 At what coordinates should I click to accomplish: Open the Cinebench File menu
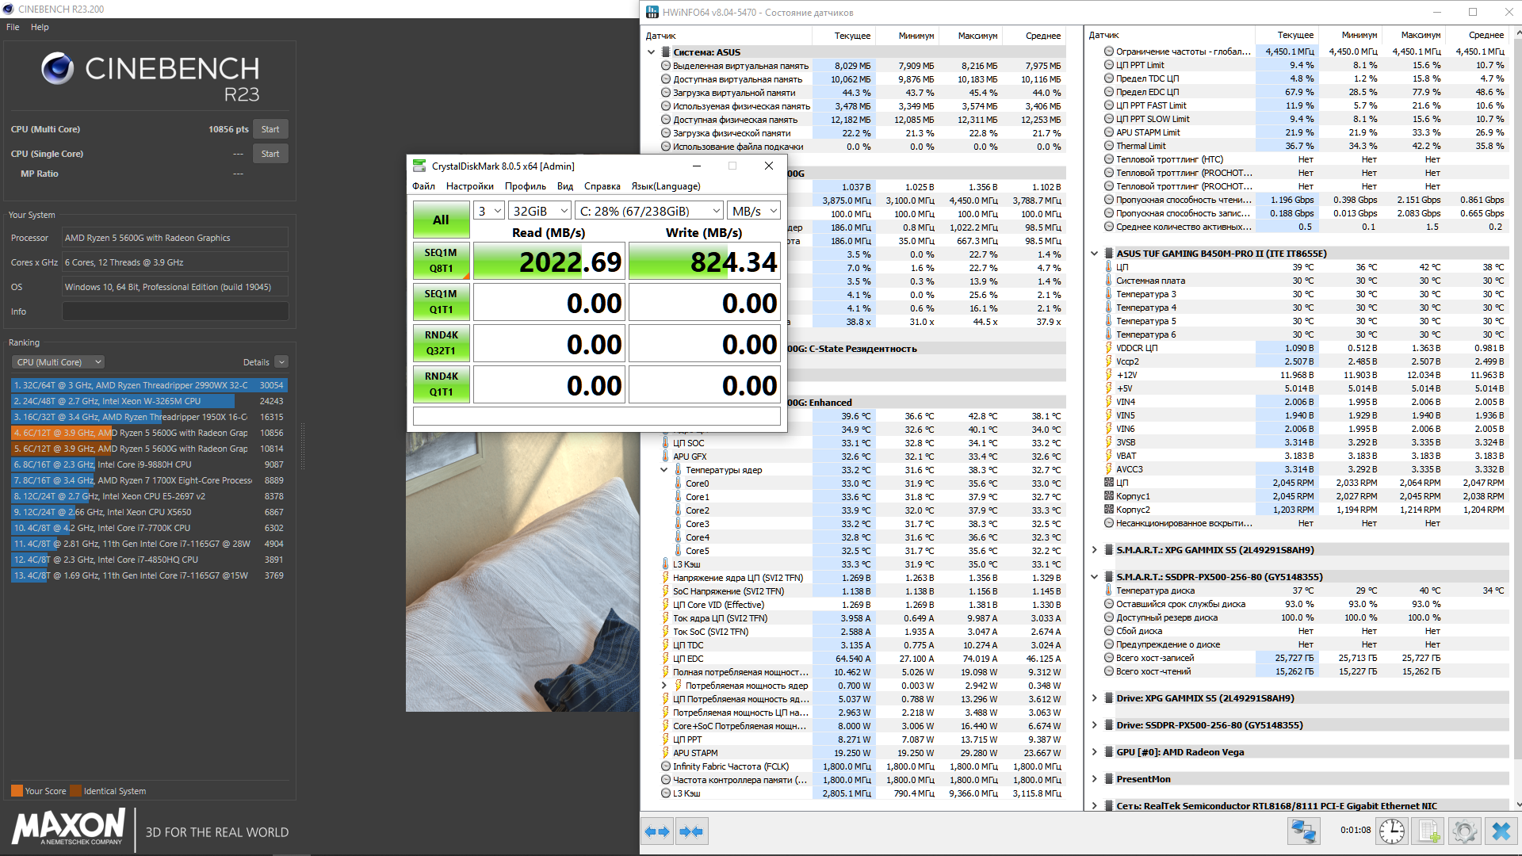[x=13, y=27]
